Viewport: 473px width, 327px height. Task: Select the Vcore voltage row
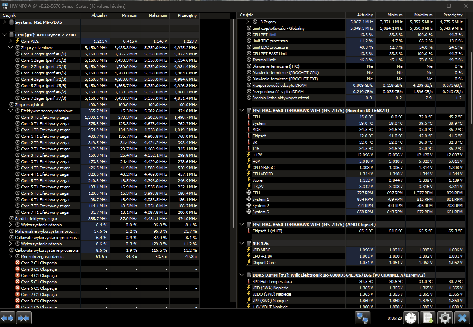pos(257,180)
